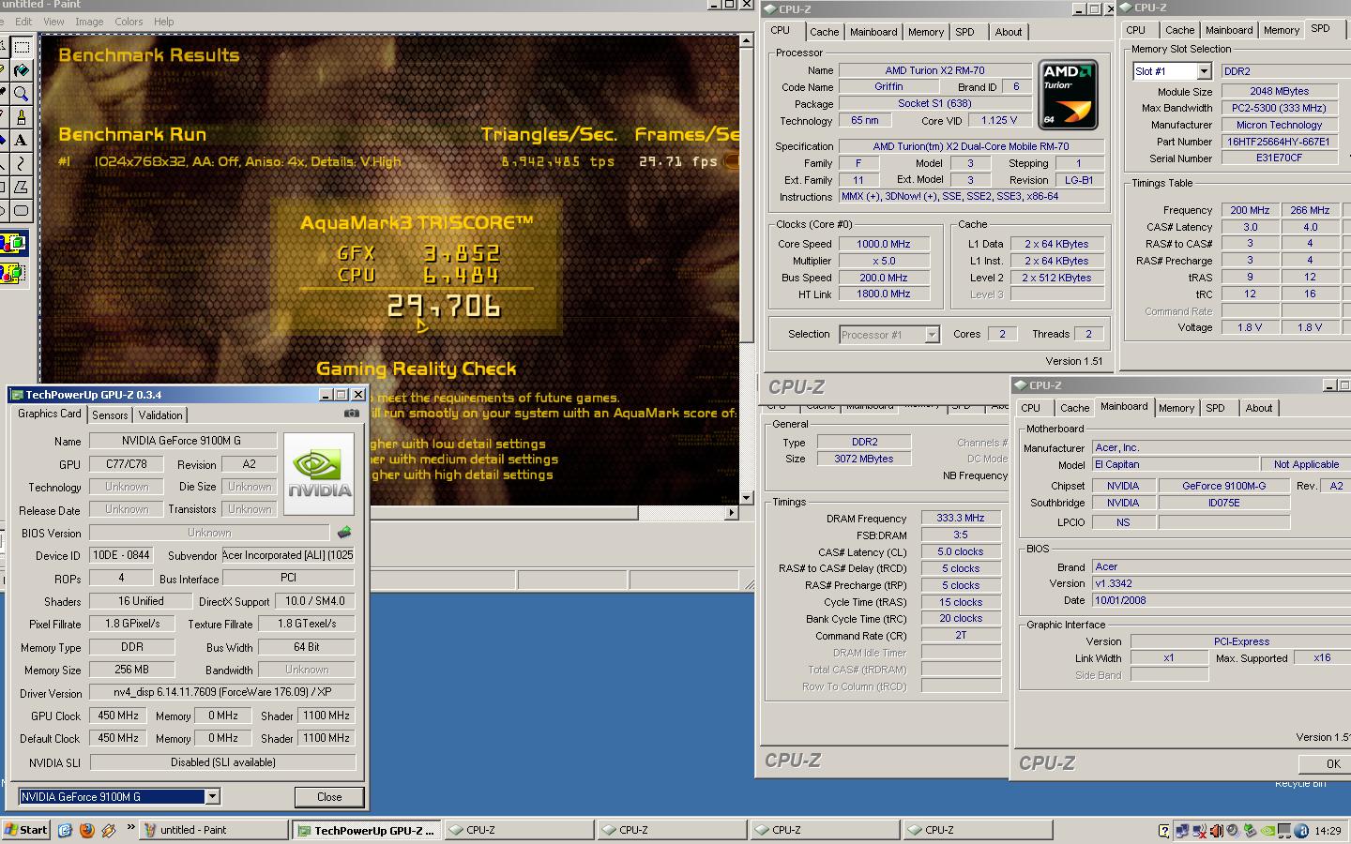Open Mainboard tab in top CPU-Z window

click(x=873, y=32)
